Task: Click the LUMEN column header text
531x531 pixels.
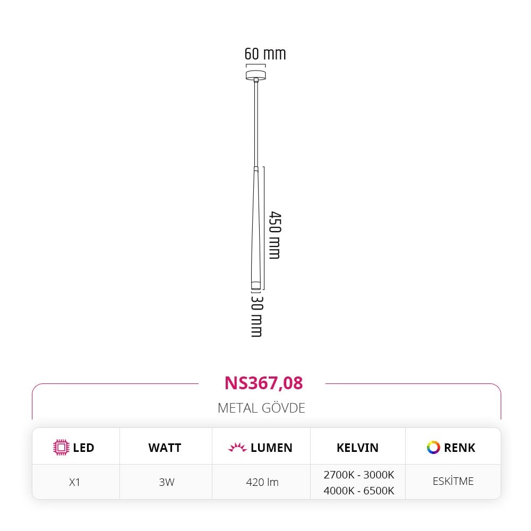Action: pos(271,448)
